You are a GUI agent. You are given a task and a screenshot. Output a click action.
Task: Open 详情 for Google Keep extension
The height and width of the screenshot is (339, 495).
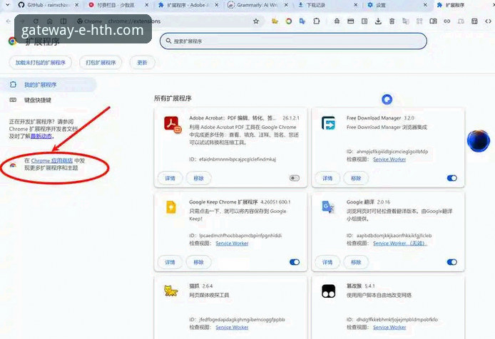[170, 262]
